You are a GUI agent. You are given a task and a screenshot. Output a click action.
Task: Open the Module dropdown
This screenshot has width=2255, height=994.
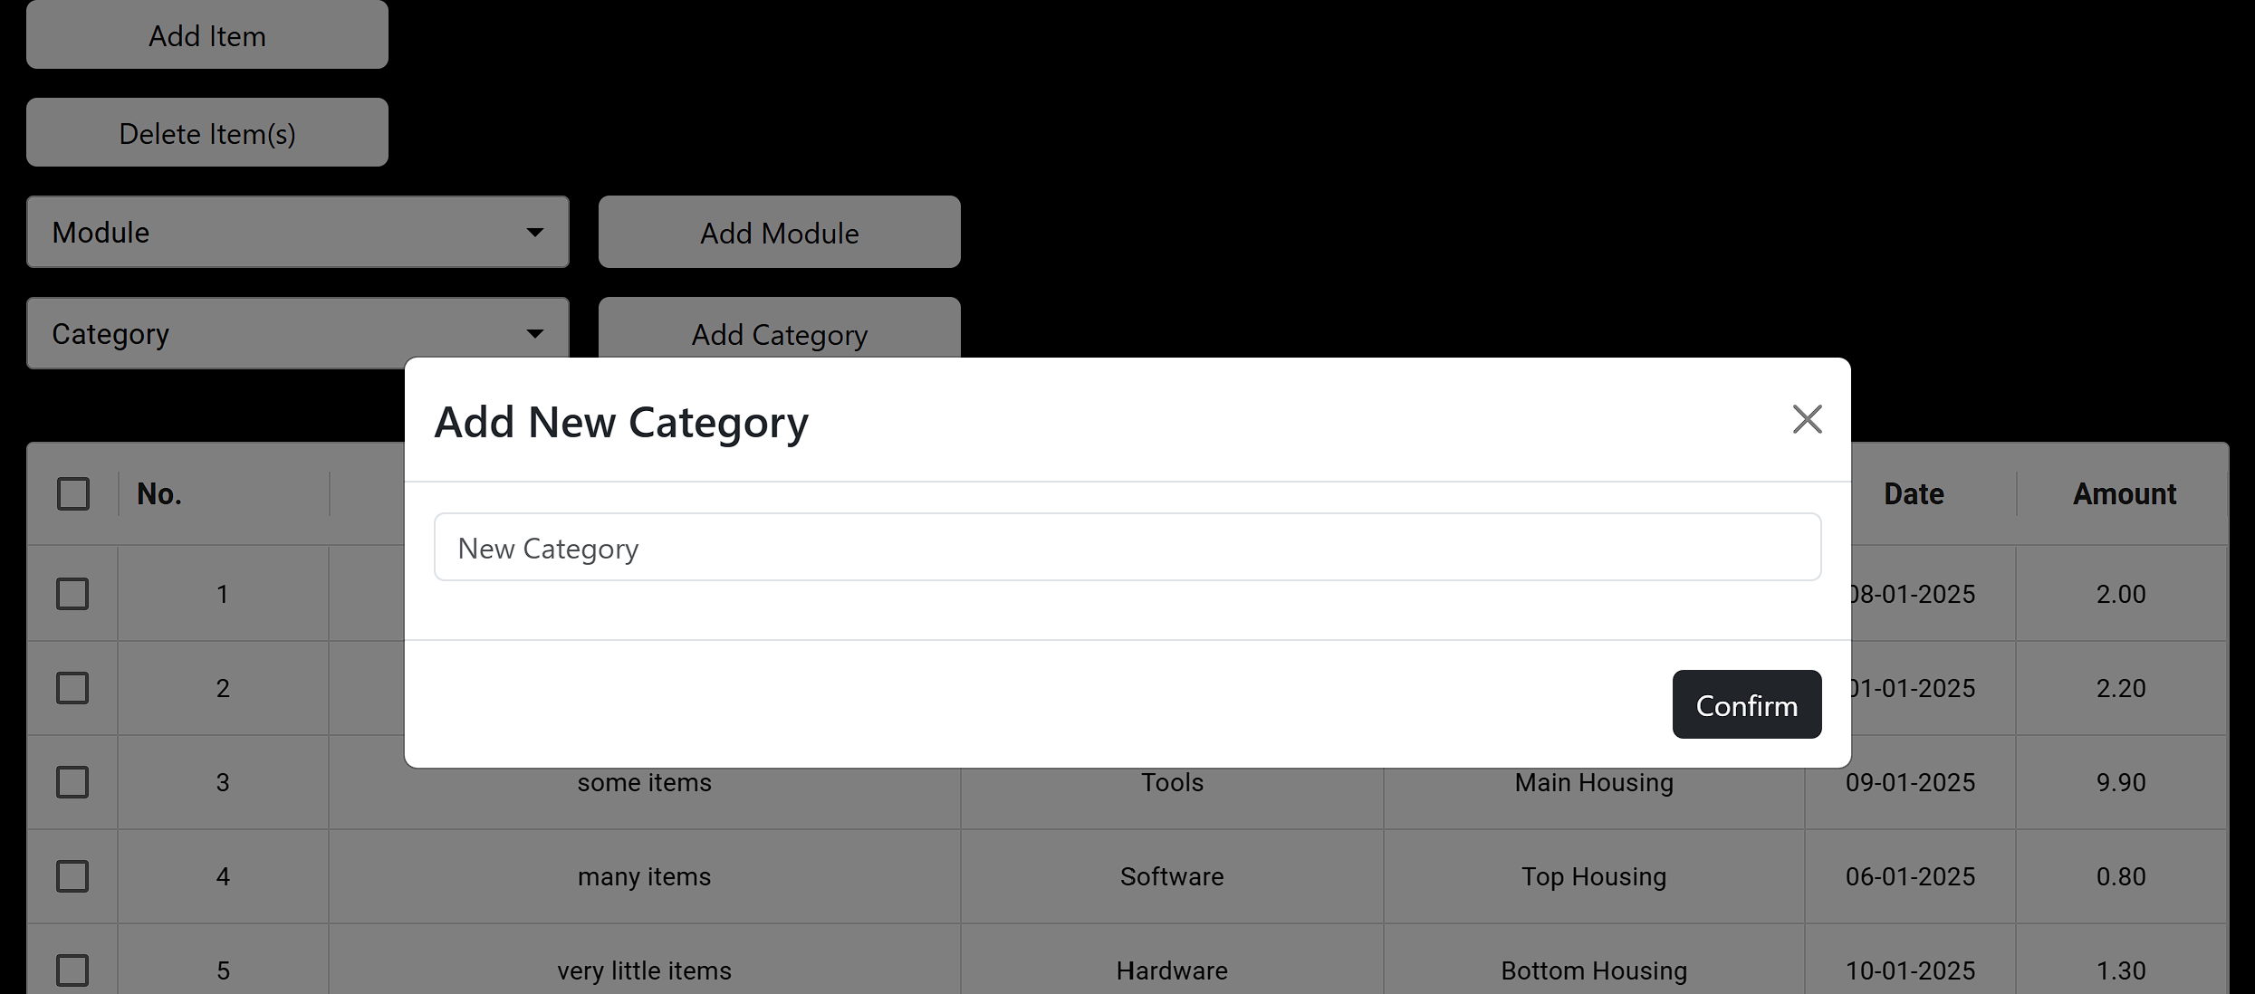coord(298,232)
